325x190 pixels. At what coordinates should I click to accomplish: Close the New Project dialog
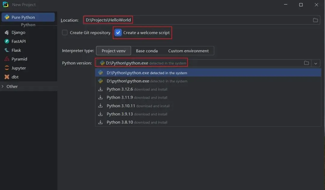tap(316, 5)
